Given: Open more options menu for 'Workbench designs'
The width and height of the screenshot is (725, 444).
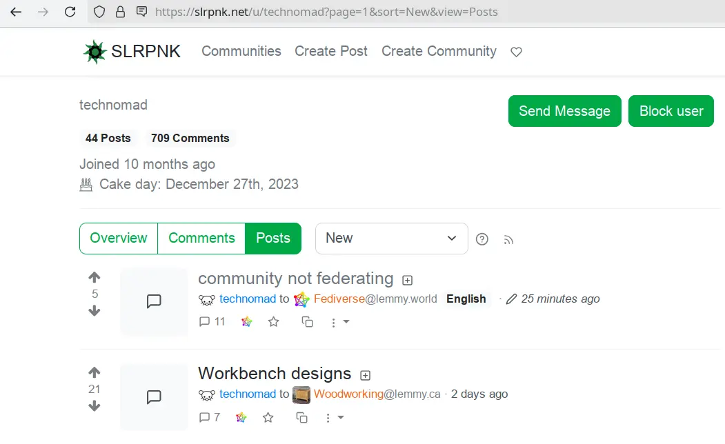Looking at the screenshot, I should coord(334,417).
